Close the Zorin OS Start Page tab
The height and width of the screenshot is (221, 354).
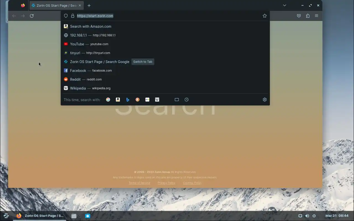coord(80,6)
